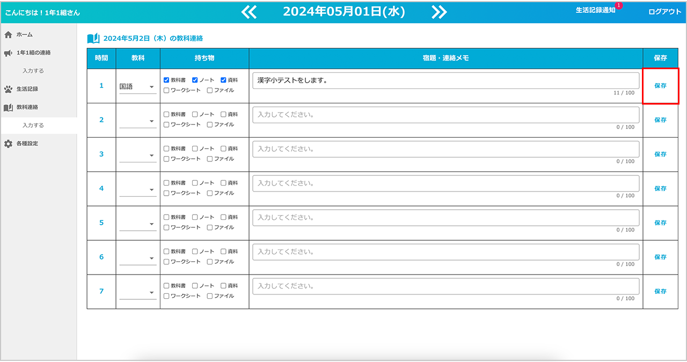Click the gear icon for 各種設定
The height and width of the screenshot is (362, 687).
[x=8, y=144]
